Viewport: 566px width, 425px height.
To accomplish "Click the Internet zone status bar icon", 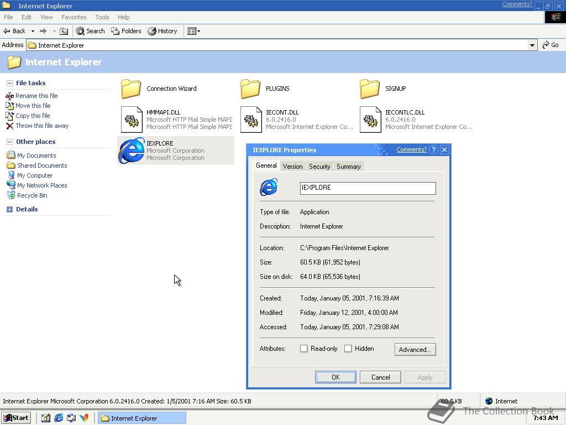I will pos(489,401).
